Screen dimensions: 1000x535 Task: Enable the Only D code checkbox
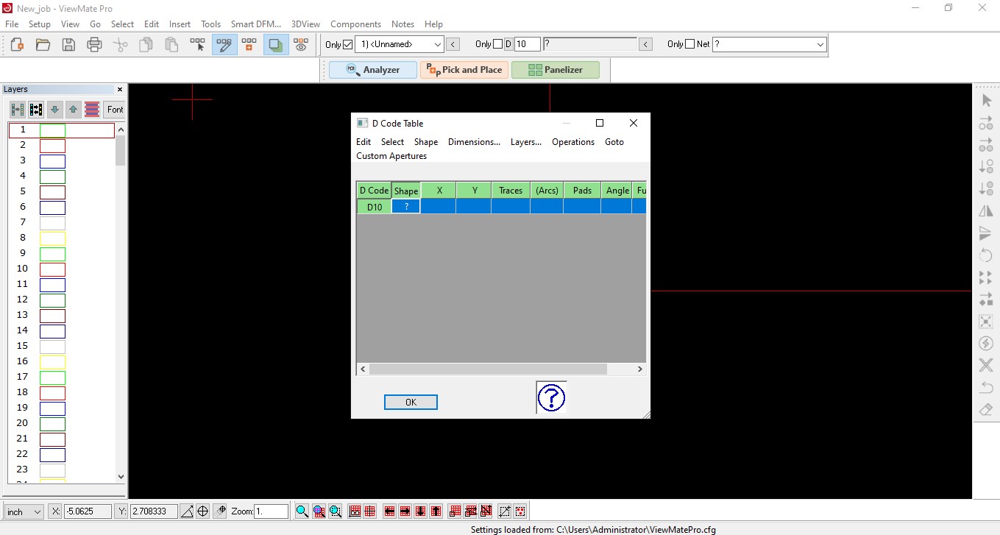498,44
